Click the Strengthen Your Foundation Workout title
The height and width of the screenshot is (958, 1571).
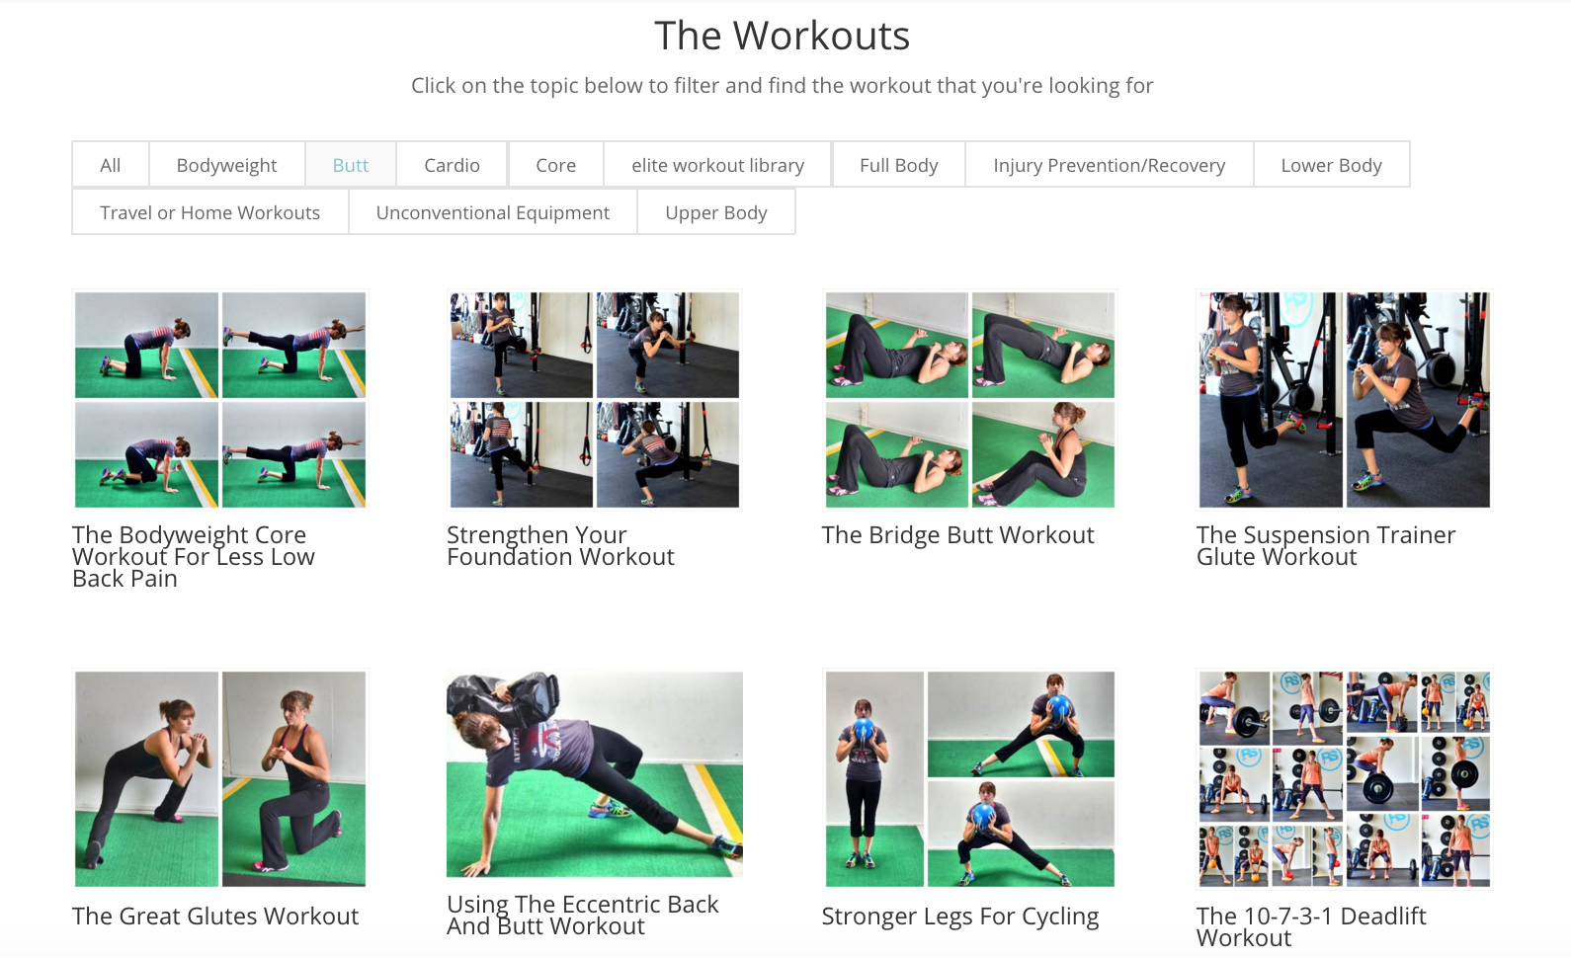[x=560, y=546]
